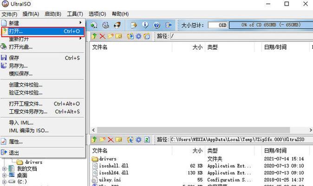Click green refresh icon in local pane toolbar
This screenshot has height=186, width=313.
(147, 139)
